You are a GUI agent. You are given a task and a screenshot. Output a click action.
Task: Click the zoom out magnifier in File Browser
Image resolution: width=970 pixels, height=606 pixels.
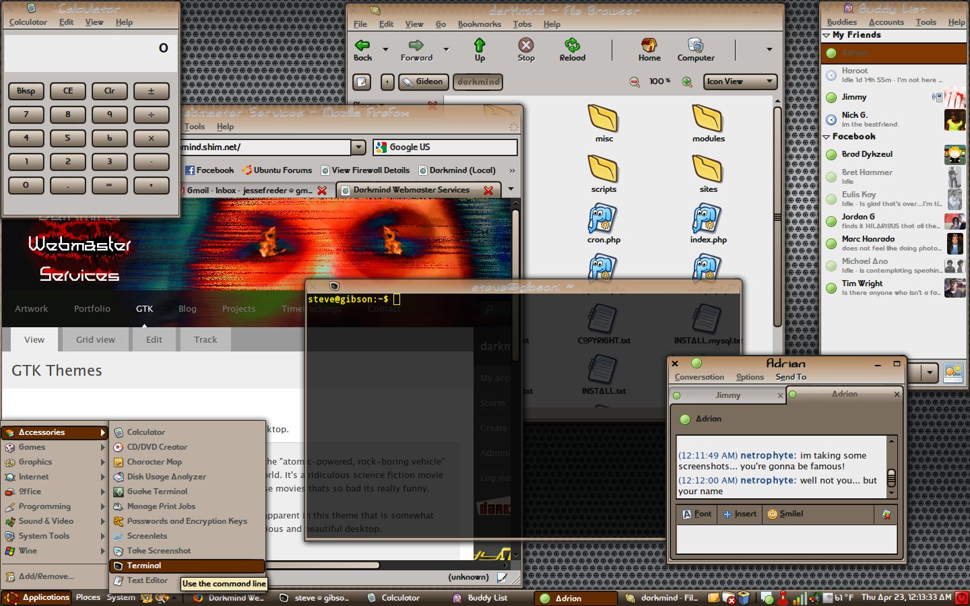point(635,82)
